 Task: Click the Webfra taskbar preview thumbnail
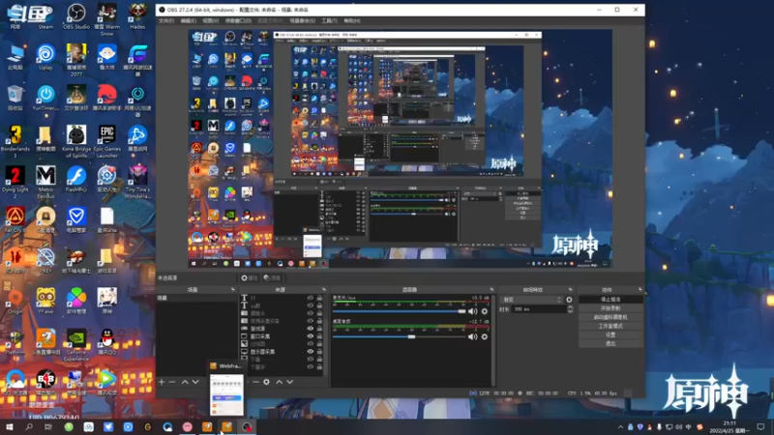click(226, 394)
